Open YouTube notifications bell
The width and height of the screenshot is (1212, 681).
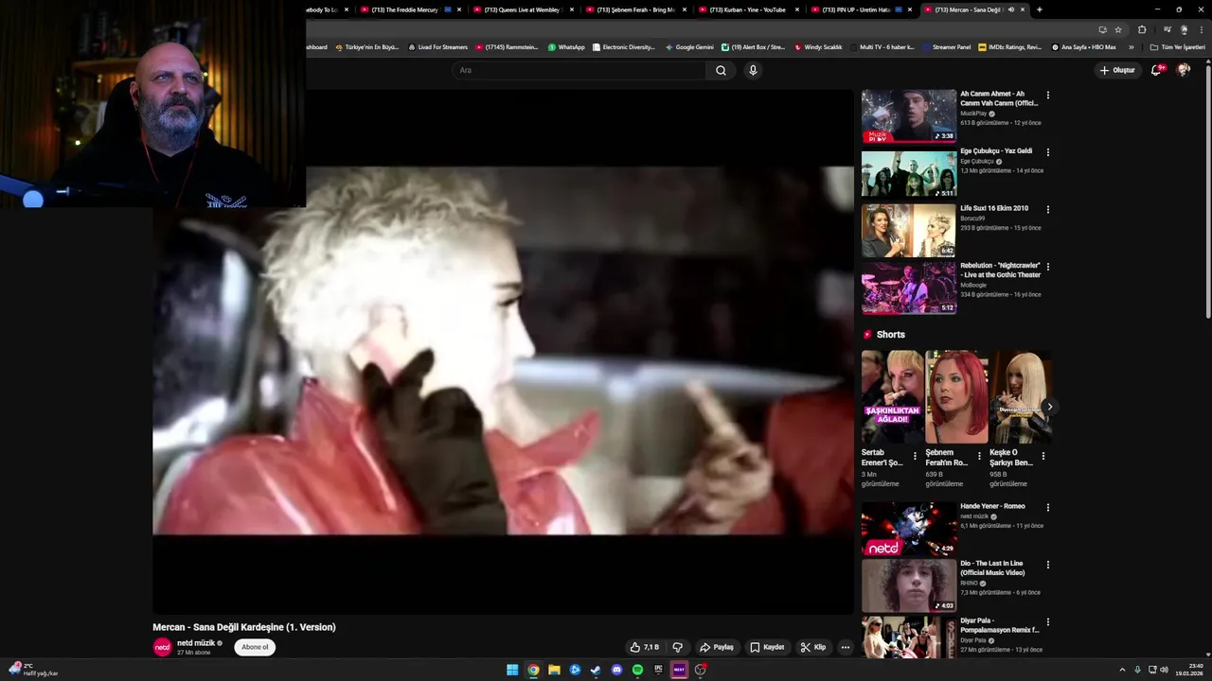(1156, 70)
